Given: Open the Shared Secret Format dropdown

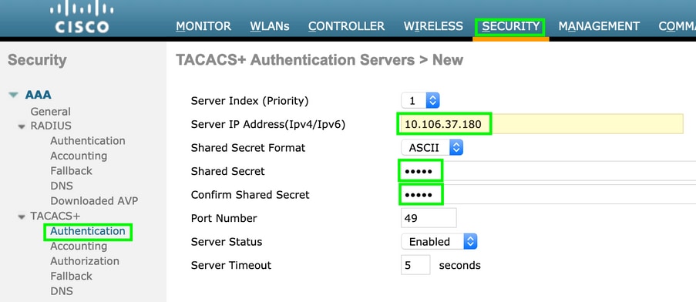Looking at the screenshot, I should tap(432, 148).
